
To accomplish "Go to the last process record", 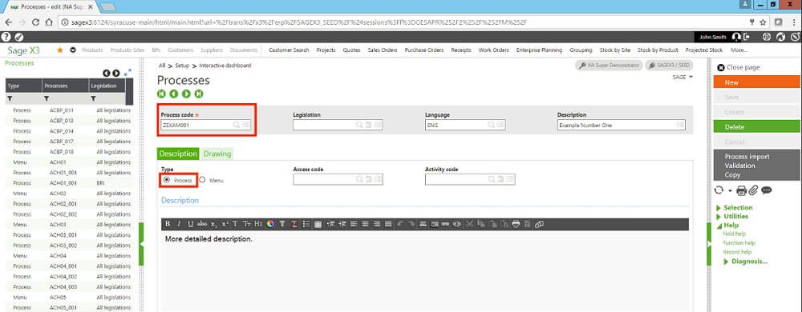I will coord(198,94).
